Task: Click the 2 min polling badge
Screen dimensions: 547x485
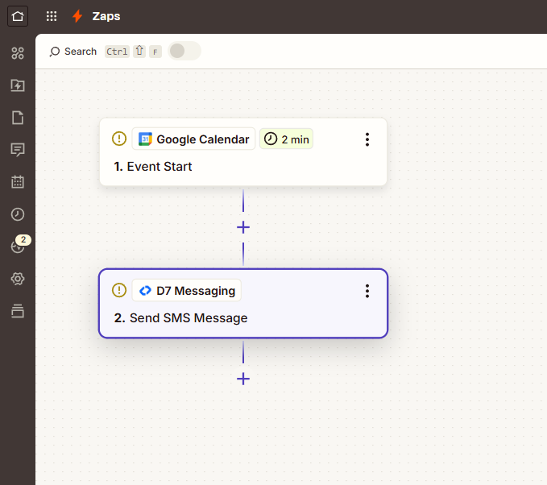Action: click(x=286, y=139)
